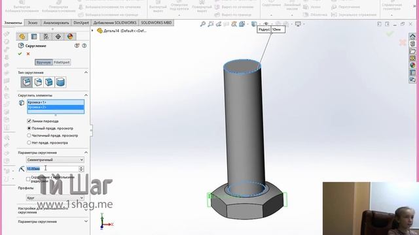
Task: Select Полный предв. просмотр radio button
Action: (29, 128)
